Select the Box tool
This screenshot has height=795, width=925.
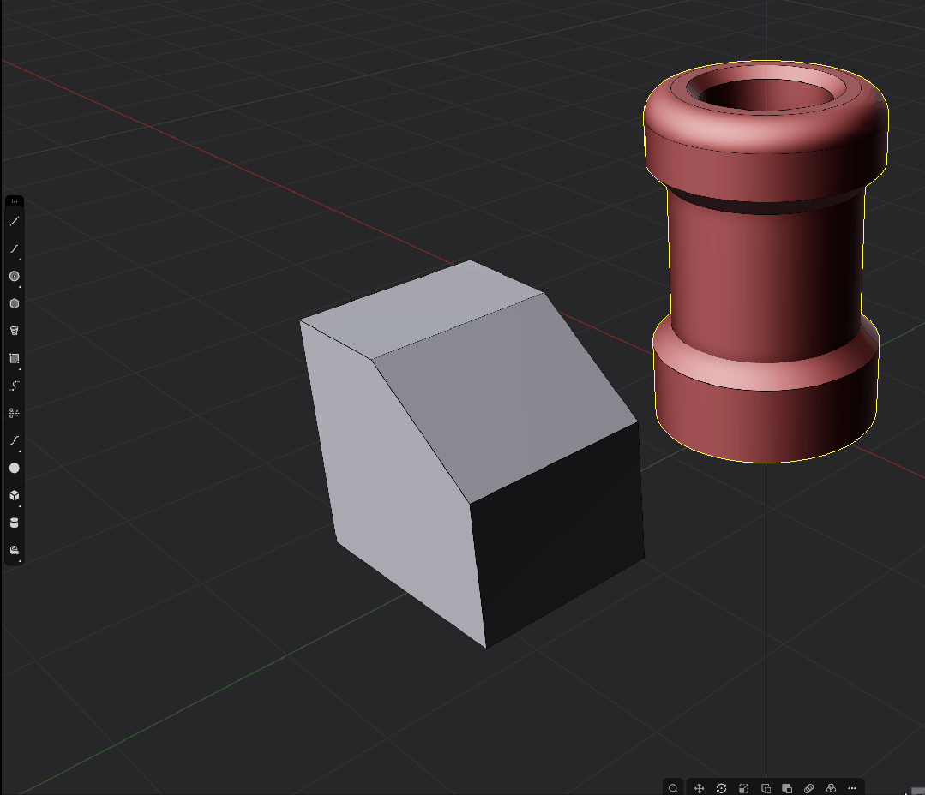click(x=15, y=495)
